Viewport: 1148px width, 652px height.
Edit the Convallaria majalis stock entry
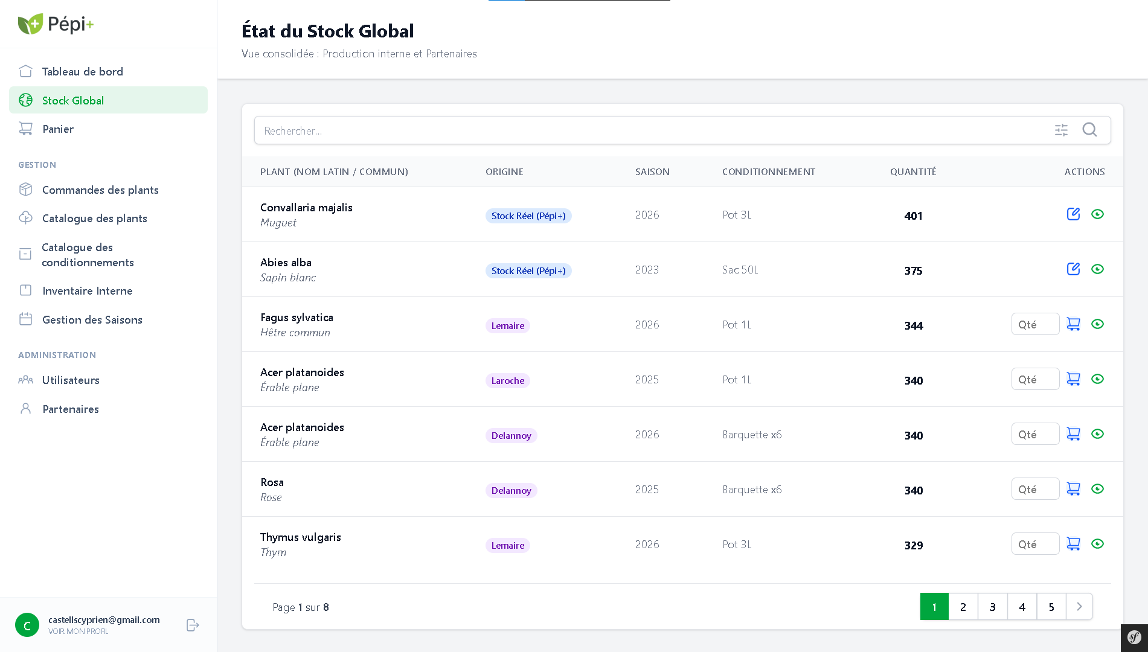1073,214
